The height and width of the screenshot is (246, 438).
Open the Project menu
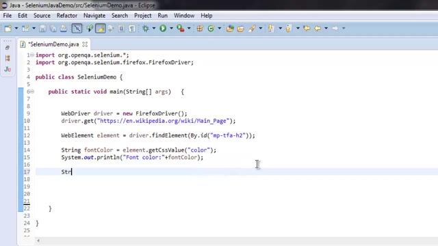pyautogui.click(x=143, y=16)
